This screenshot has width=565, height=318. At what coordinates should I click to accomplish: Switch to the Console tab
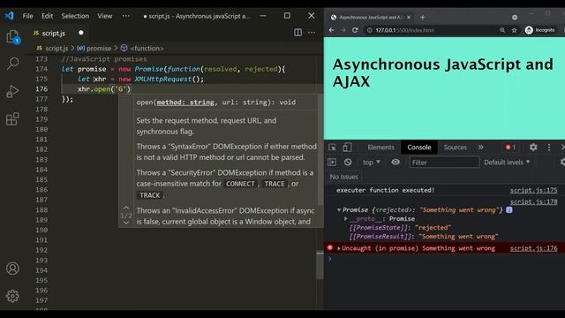click(418, 148)
